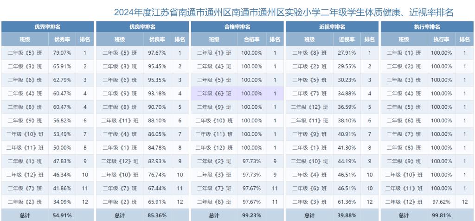Click the 2024年度 dashboard page title

point(283,13)
